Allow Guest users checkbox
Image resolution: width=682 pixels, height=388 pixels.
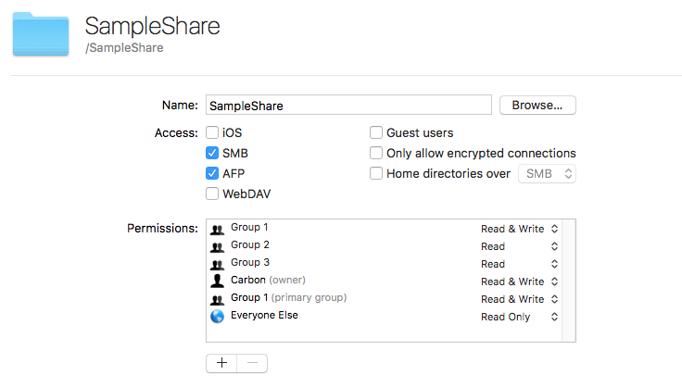(x=376, y=133)
